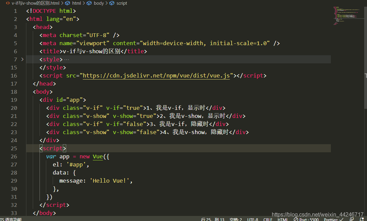The width and height of the screenshot is (367, 221).
Task: Change the CRLF line ending setting
Action: 268,219
